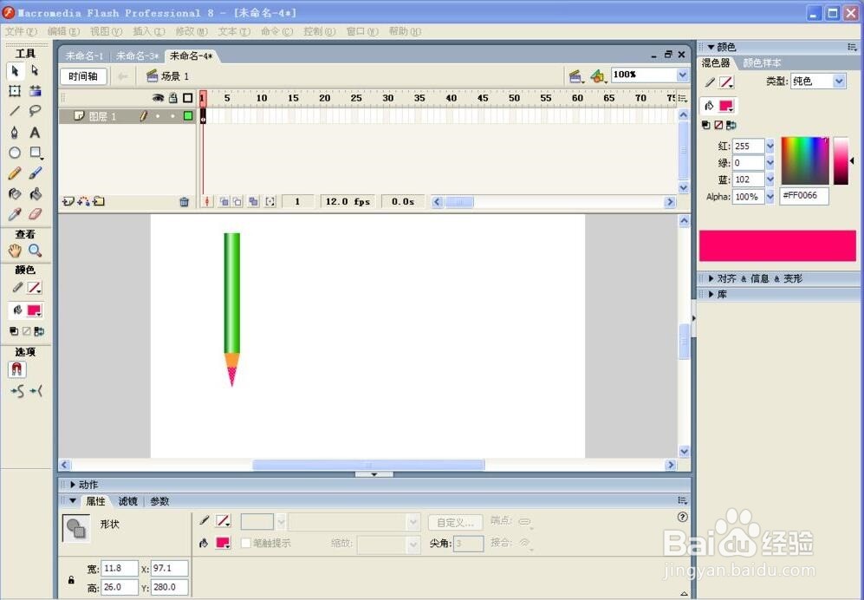Toggle Snap to Objects magnet option
Viewport: 864px width, 600px height.
point(17,369)
